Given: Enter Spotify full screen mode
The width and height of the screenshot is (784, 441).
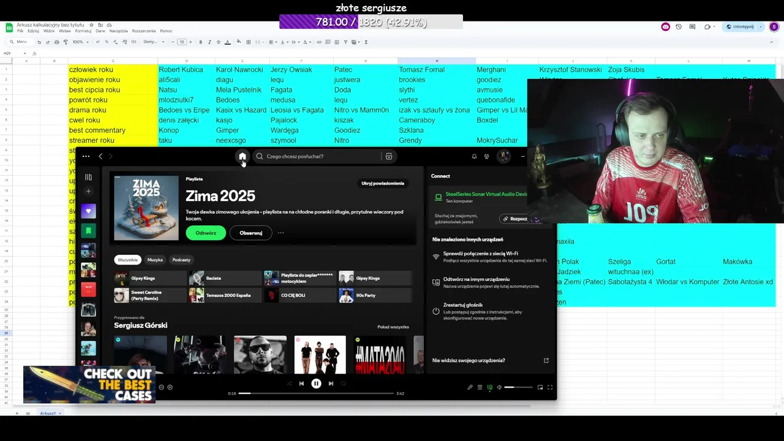Looking at the screenshot, I should (550, 387).
